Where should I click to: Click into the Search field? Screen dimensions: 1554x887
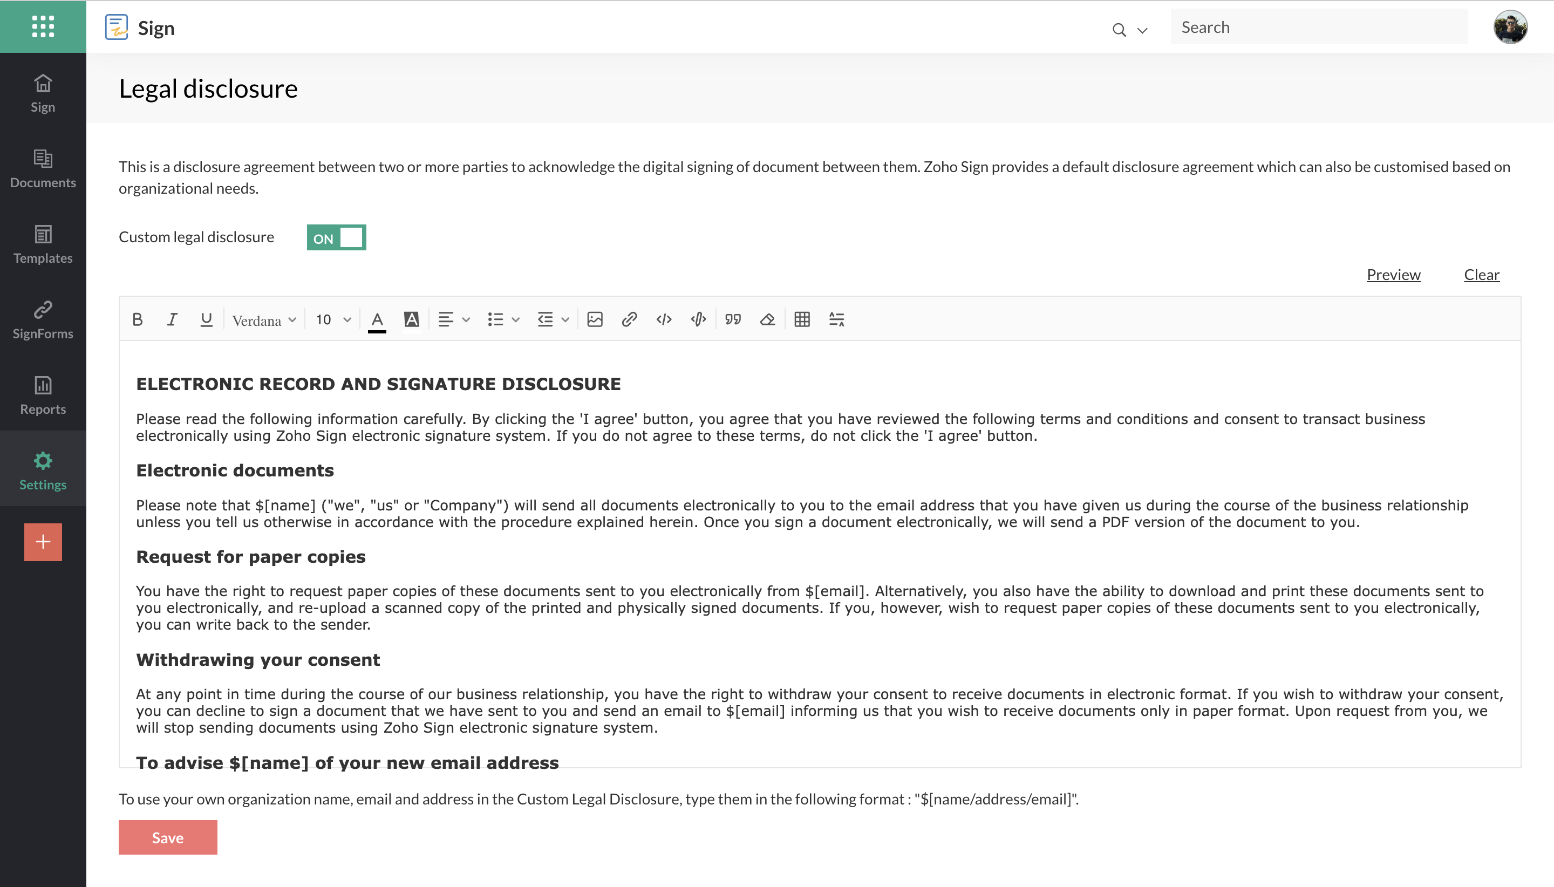click(1318, 28)
